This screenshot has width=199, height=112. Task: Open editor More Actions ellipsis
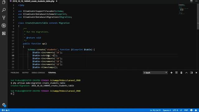(196, 1)
